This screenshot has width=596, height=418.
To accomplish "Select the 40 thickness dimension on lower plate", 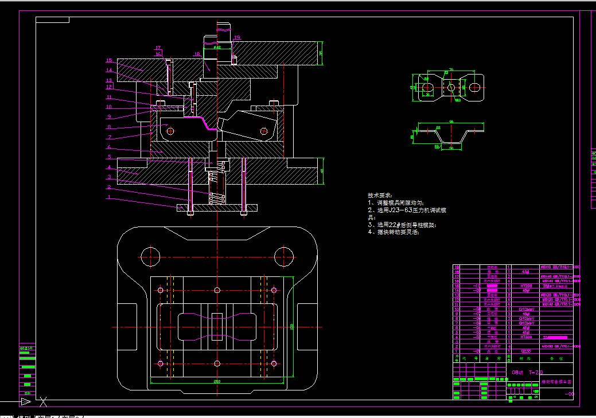I will point(322,171).
